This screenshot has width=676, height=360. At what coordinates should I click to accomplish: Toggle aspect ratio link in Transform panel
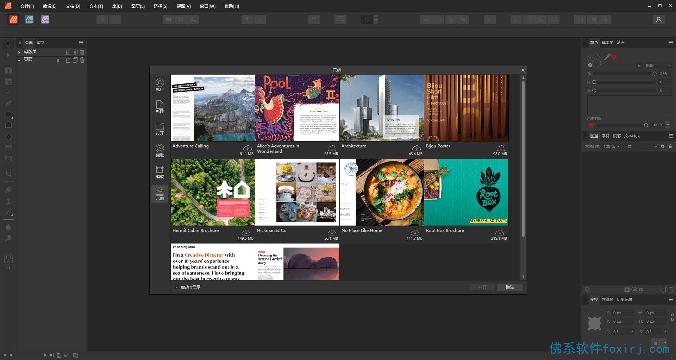(x=672, y=317)
